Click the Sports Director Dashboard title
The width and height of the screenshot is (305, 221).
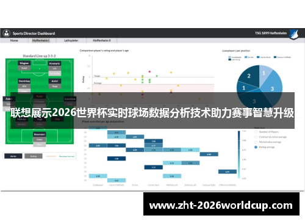(34, 34)
